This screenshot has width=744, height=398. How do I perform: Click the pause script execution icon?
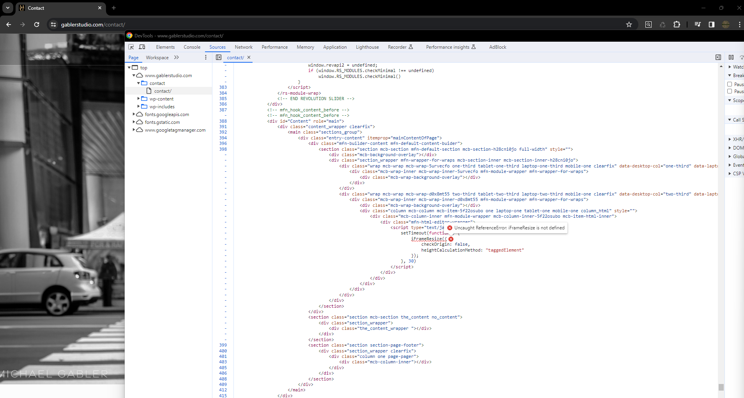(x=731, y=57)
